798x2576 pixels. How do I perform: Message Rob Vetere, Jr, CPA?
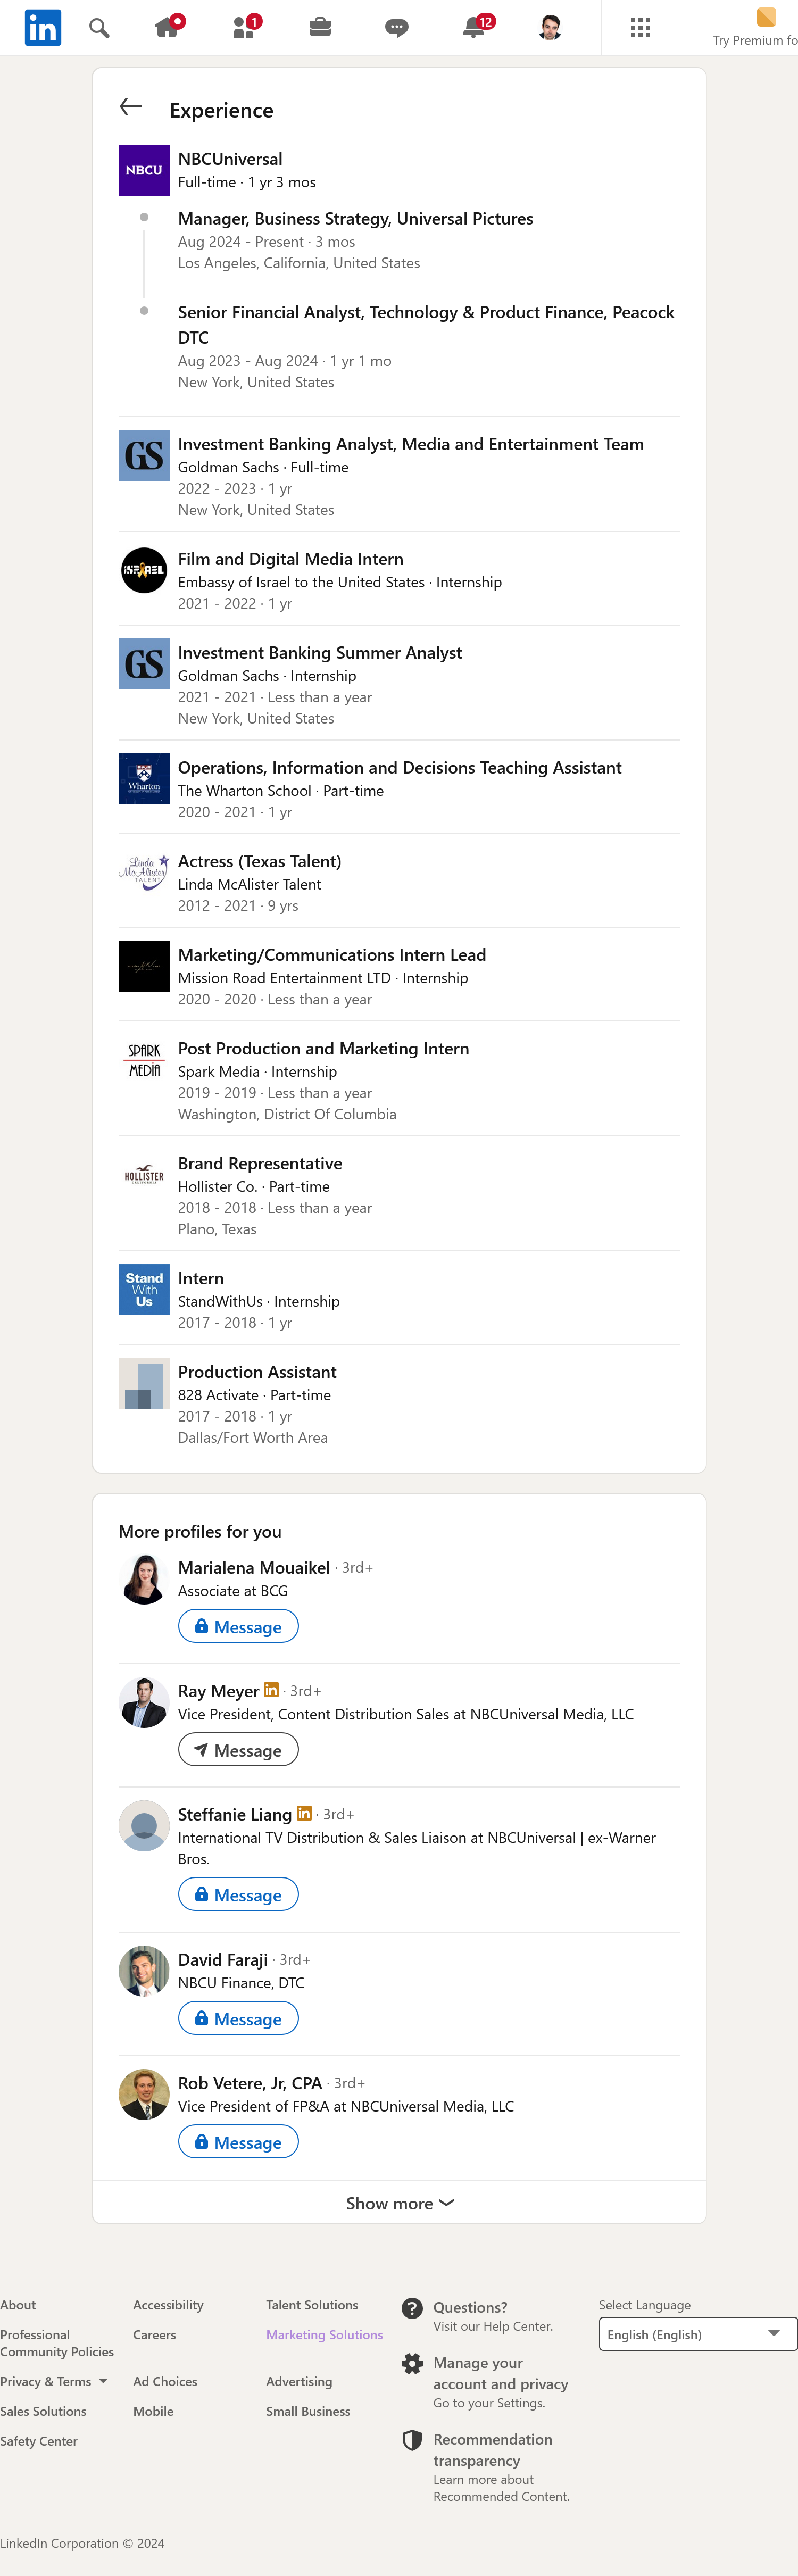pos(238,2142)
